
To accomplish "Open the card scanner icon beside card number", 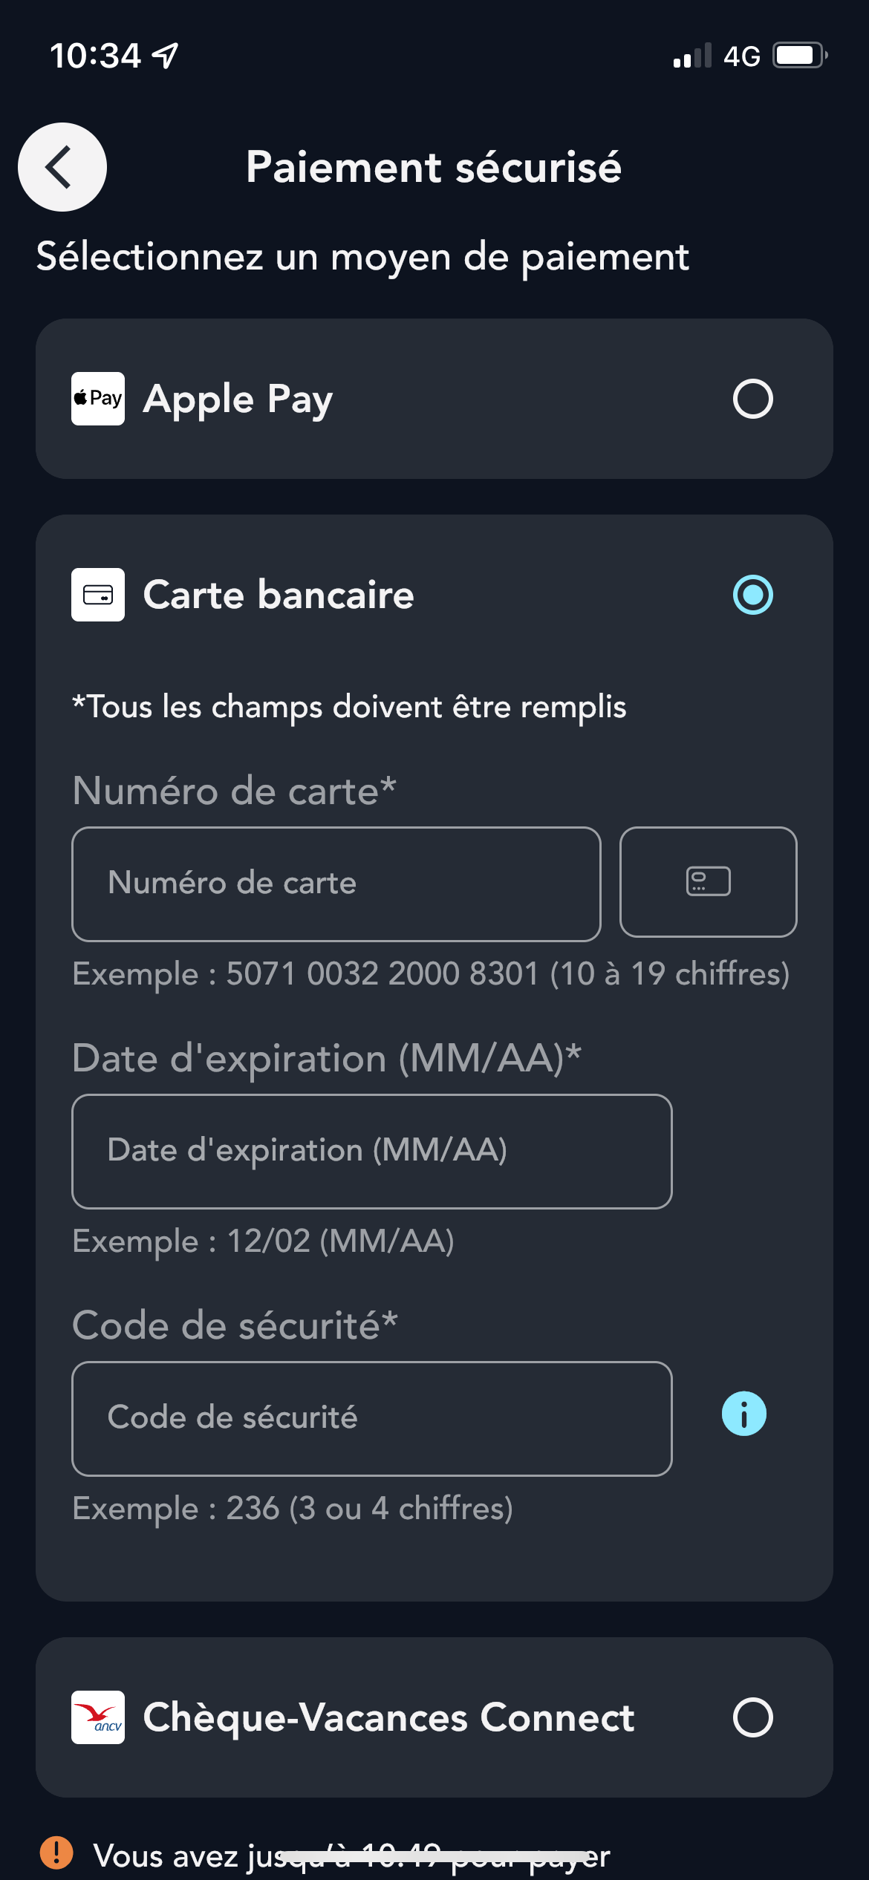I will click(x=707, y=882).
